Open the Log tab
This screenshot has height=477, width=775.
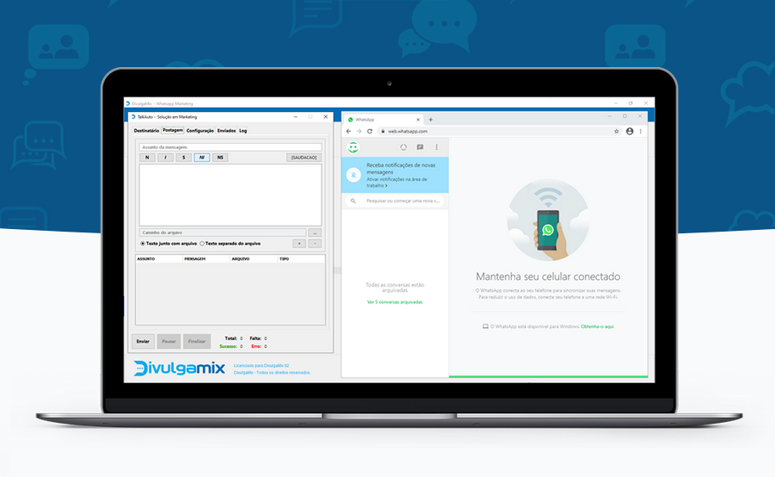point(243,131)
